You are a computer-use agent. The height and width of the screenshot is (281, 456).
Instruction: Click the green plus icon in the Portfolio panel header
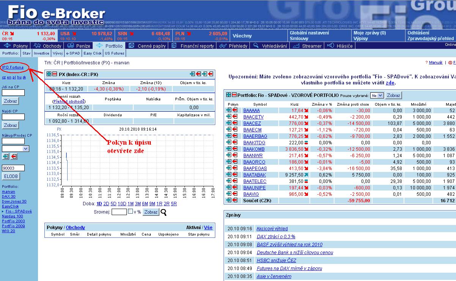click(x=229, y=95)
